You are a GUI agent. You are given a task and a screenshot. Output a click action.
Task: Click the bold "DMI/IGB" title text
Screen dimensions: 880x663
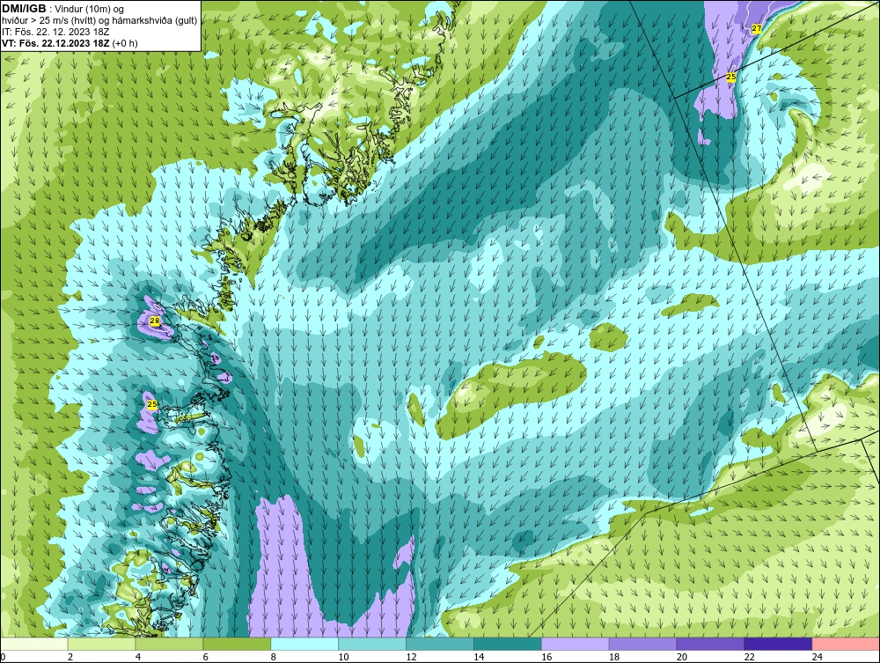click(24, 9)
